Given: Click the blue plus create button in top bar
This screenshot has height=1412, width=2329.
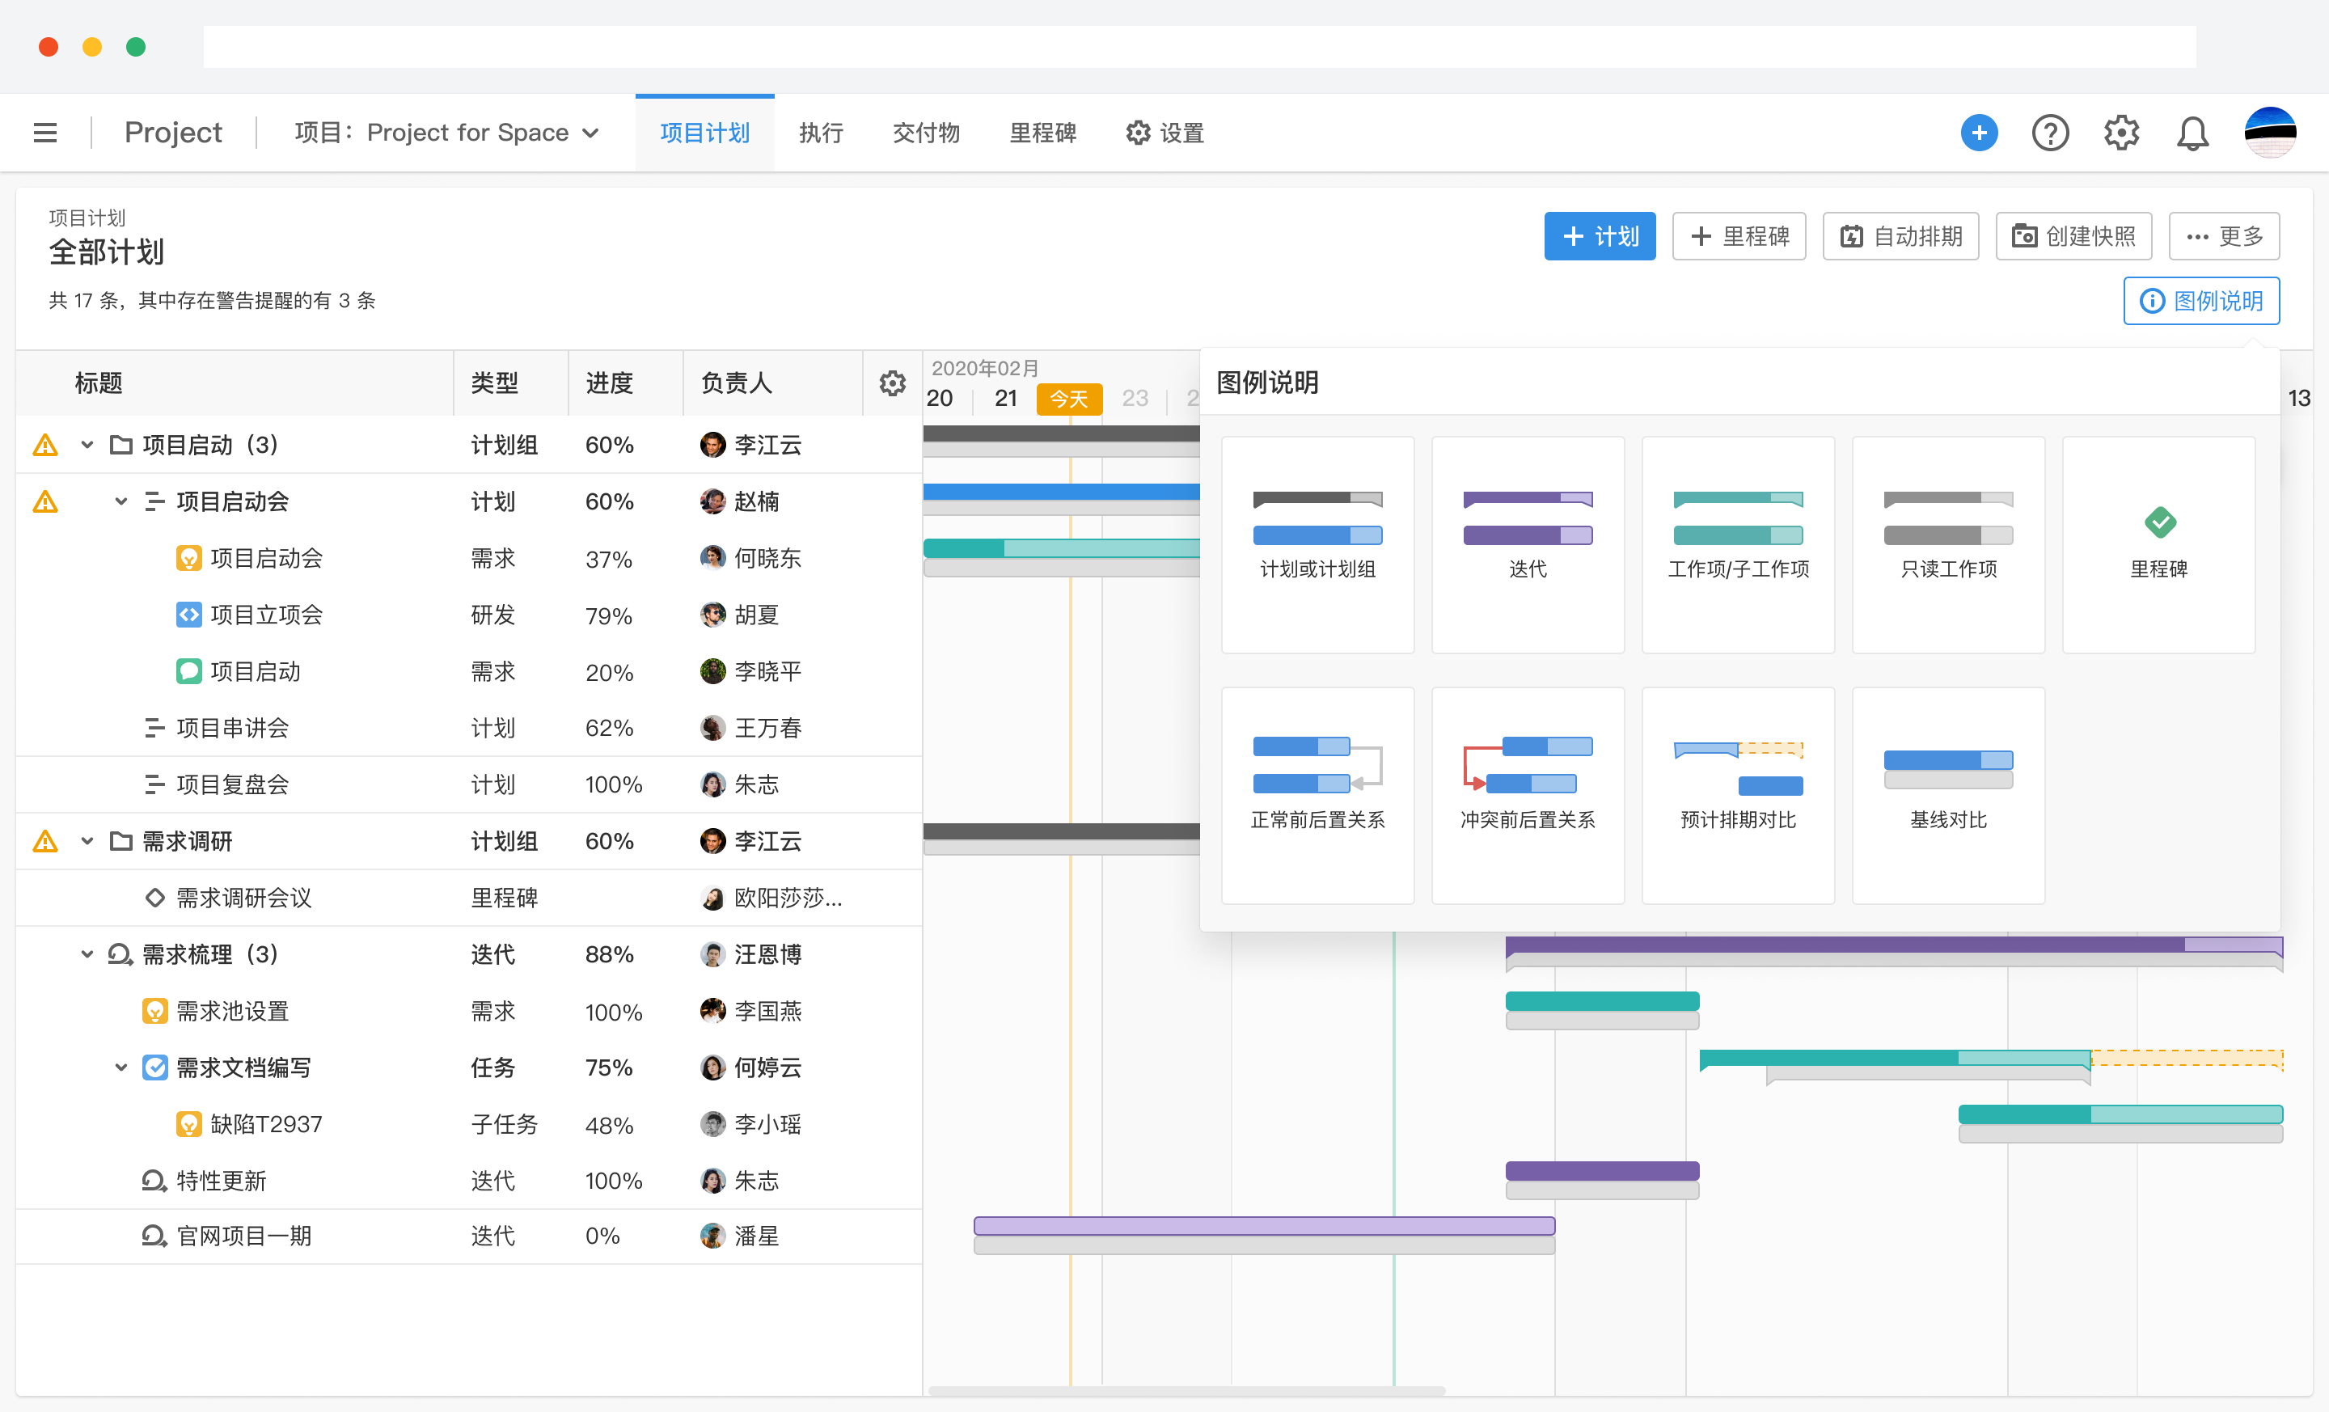Looking at the screenshot, I should point(1980,133).
